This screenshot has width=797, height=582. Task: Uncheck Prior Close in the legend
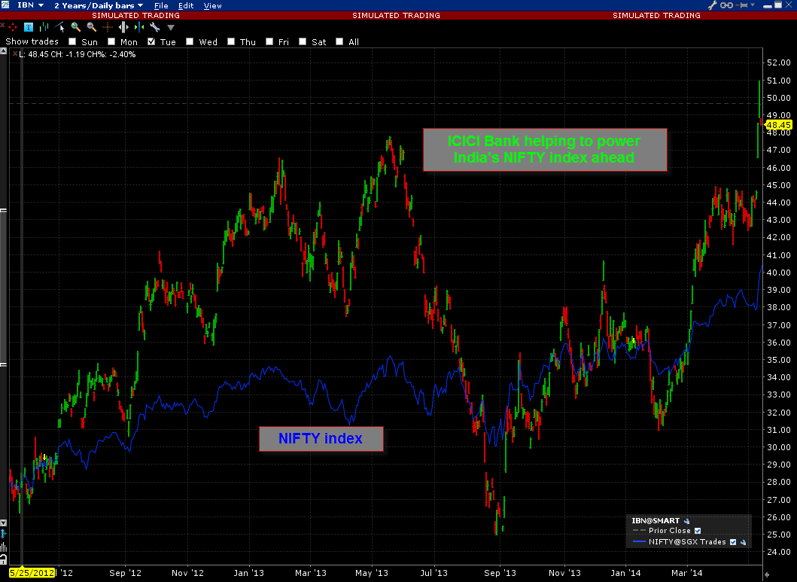click(x=698, y=531)
